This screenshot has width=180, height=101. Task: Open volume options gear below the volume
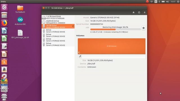point(80,56)
